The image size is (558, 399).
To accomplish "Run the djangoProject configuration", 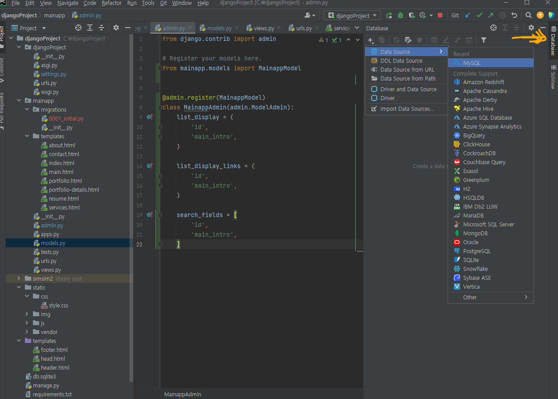I will pos(389,16).
